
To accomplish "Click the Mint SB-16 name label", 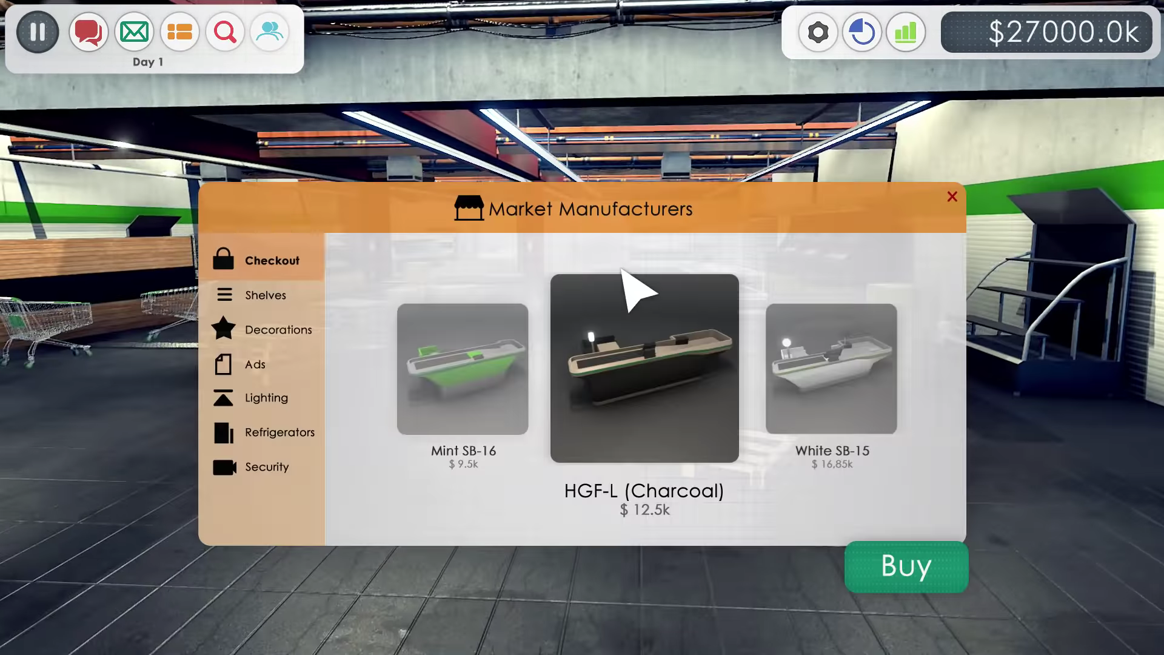I will pyautogui.click(x=464, y=451).
